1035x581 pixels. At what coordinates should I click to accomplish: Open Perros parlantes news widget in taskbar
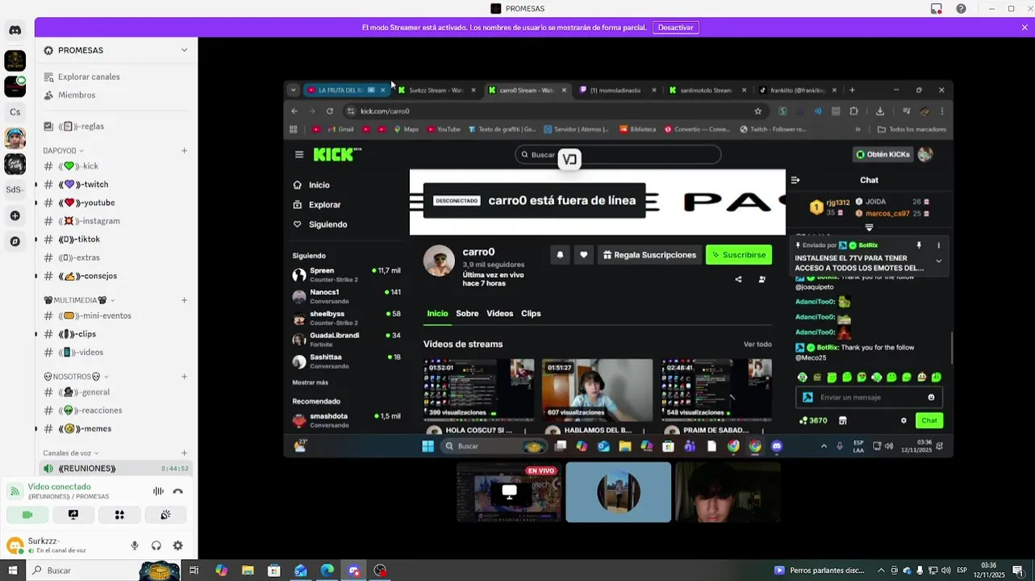pyautogui.click(x=819, y=571)
